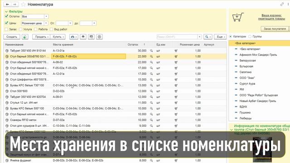This screenshot has height=163, width=290.
Task: Click cart icon in Стол для курьеров 9 шт. row
Action: [x=176, y=126]
